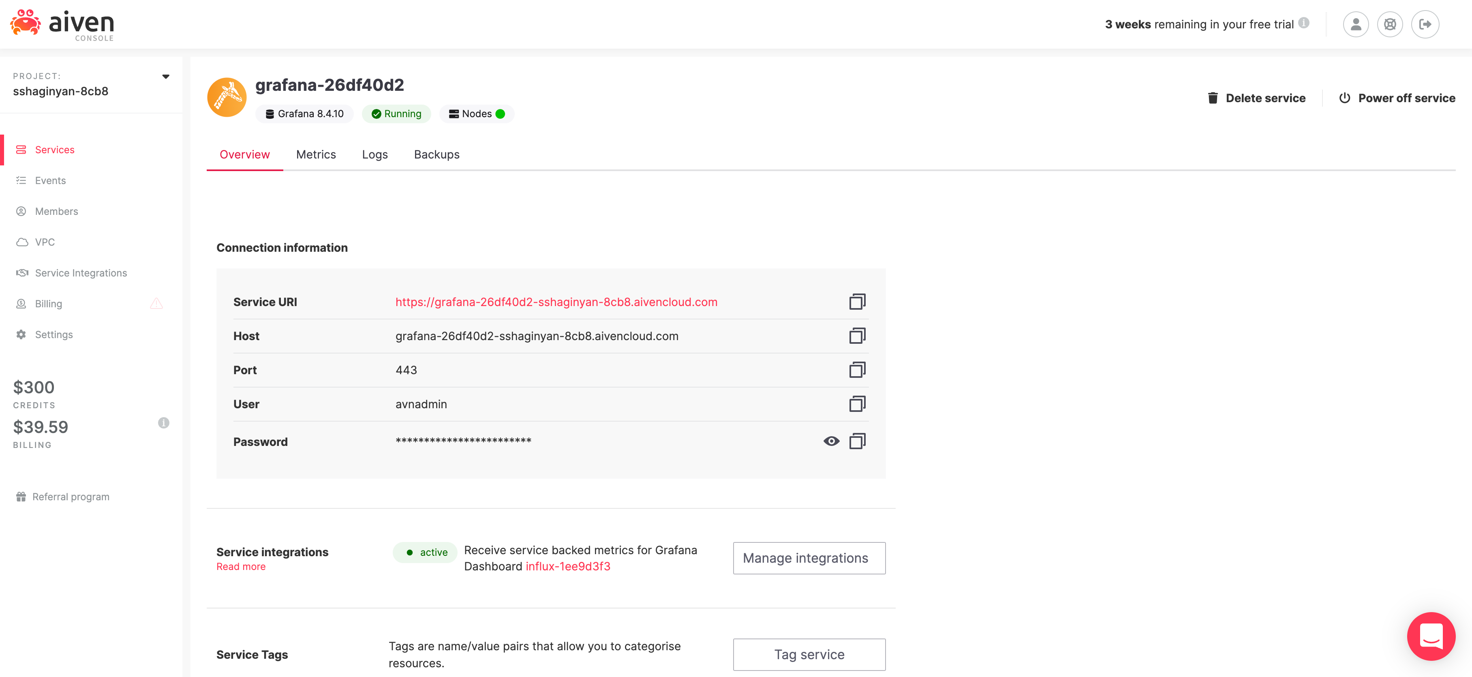Viewport: 1472px width, 677px height.
Task: Click the Nodes status badge
Action: 477,114
